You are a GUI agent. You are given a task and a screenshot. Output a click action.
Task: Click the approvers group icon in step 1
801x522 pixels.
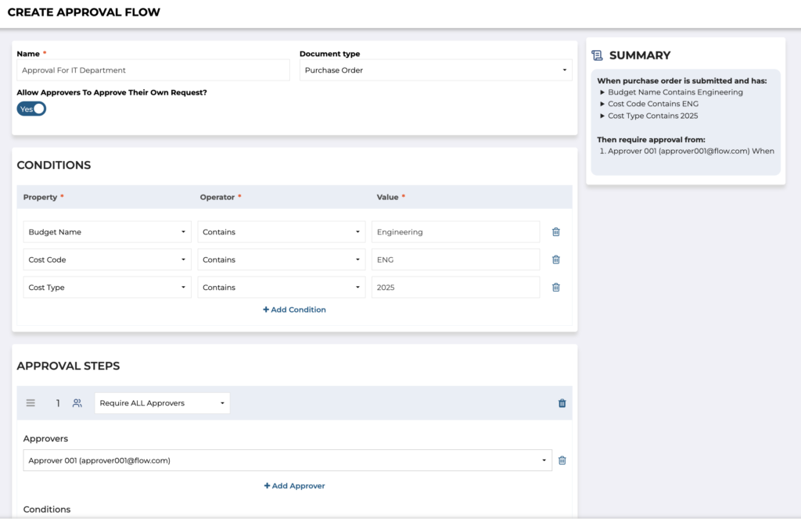click(77, 403)
